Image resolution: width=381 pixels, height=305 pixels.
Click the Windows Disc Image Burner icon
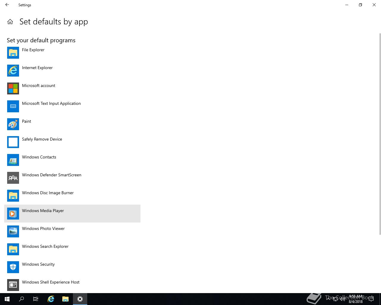point(13,196)
